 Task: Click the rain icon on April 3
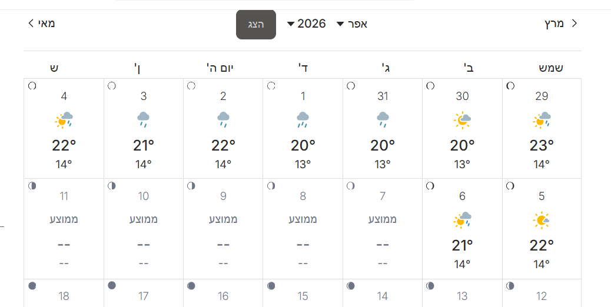tap(144, 120)
